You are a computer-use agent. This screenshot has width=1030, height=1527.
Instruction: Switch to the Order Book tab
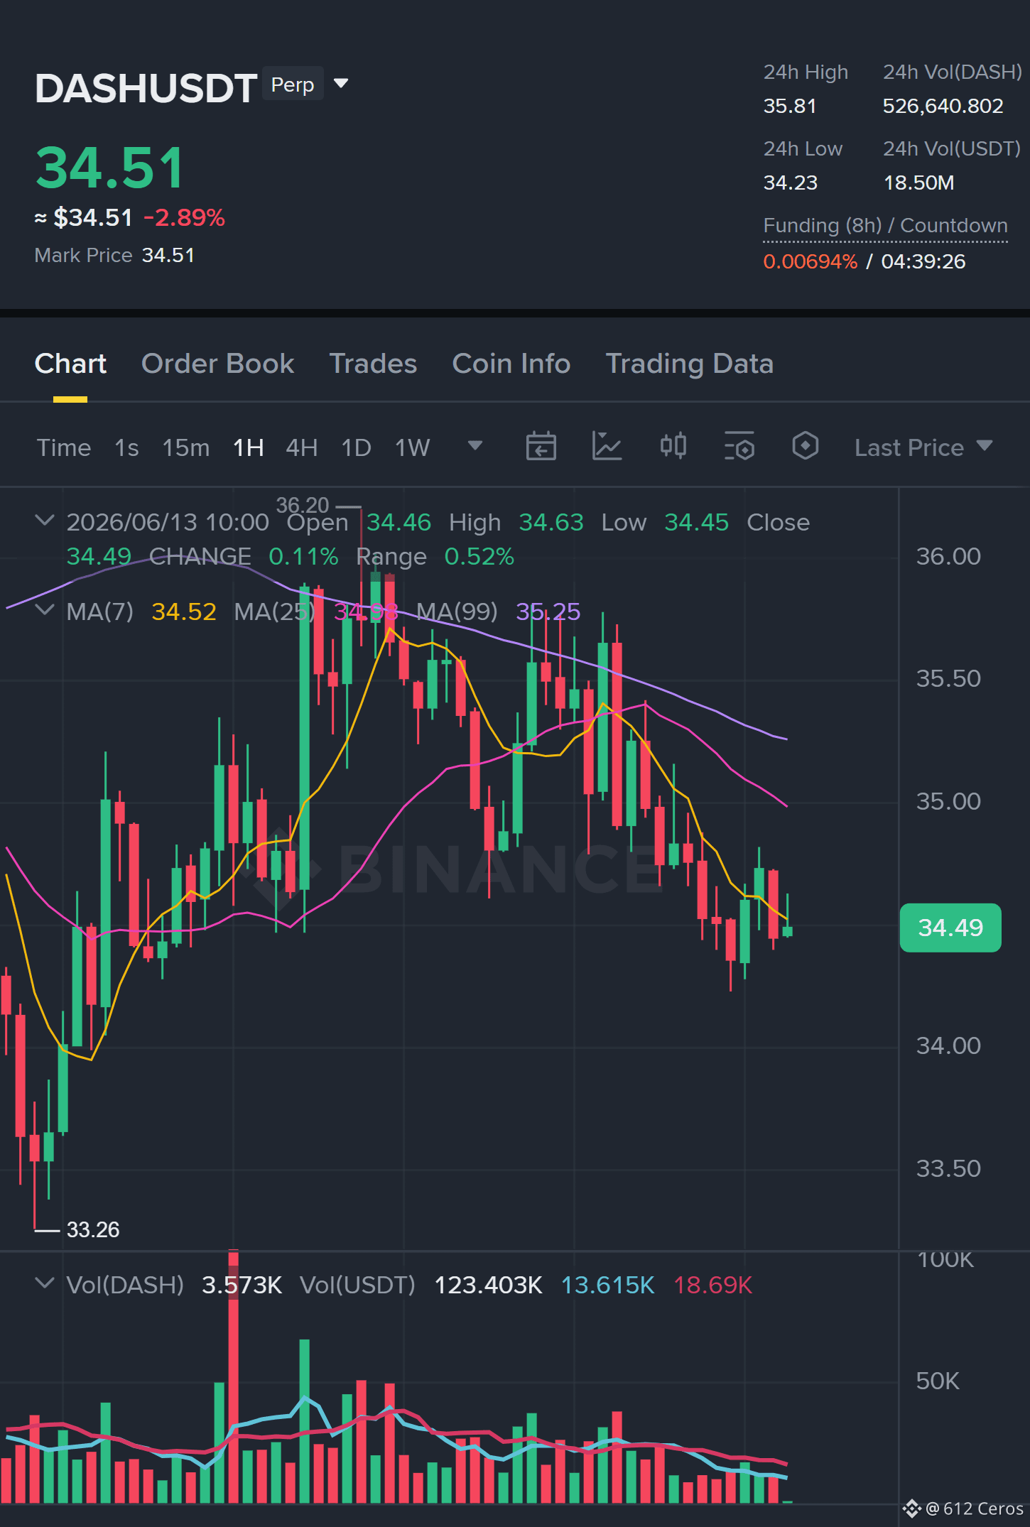[x=217, y=364]
